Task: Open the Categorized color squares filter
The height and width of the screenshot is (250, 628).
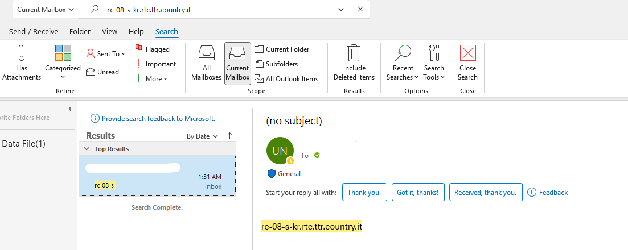Action: tap(63, 63)
